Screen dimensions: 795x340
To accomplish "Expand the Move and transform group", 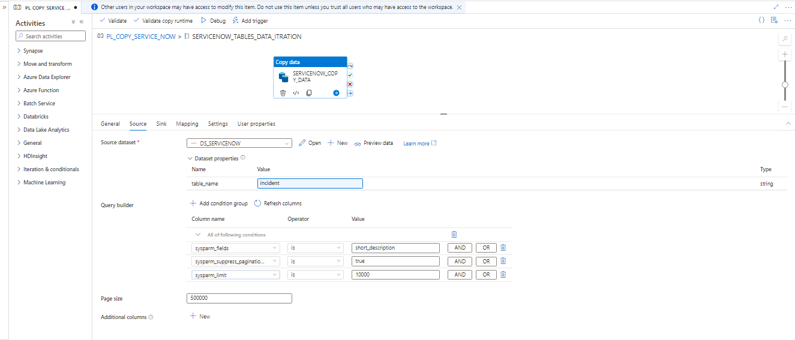I will click(44, 64).
